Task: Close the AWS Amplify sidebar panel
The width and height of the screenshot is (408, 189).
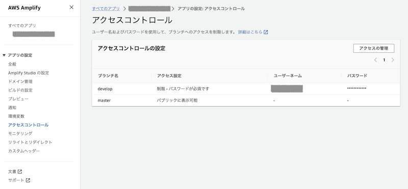Action: pos(71,7)
